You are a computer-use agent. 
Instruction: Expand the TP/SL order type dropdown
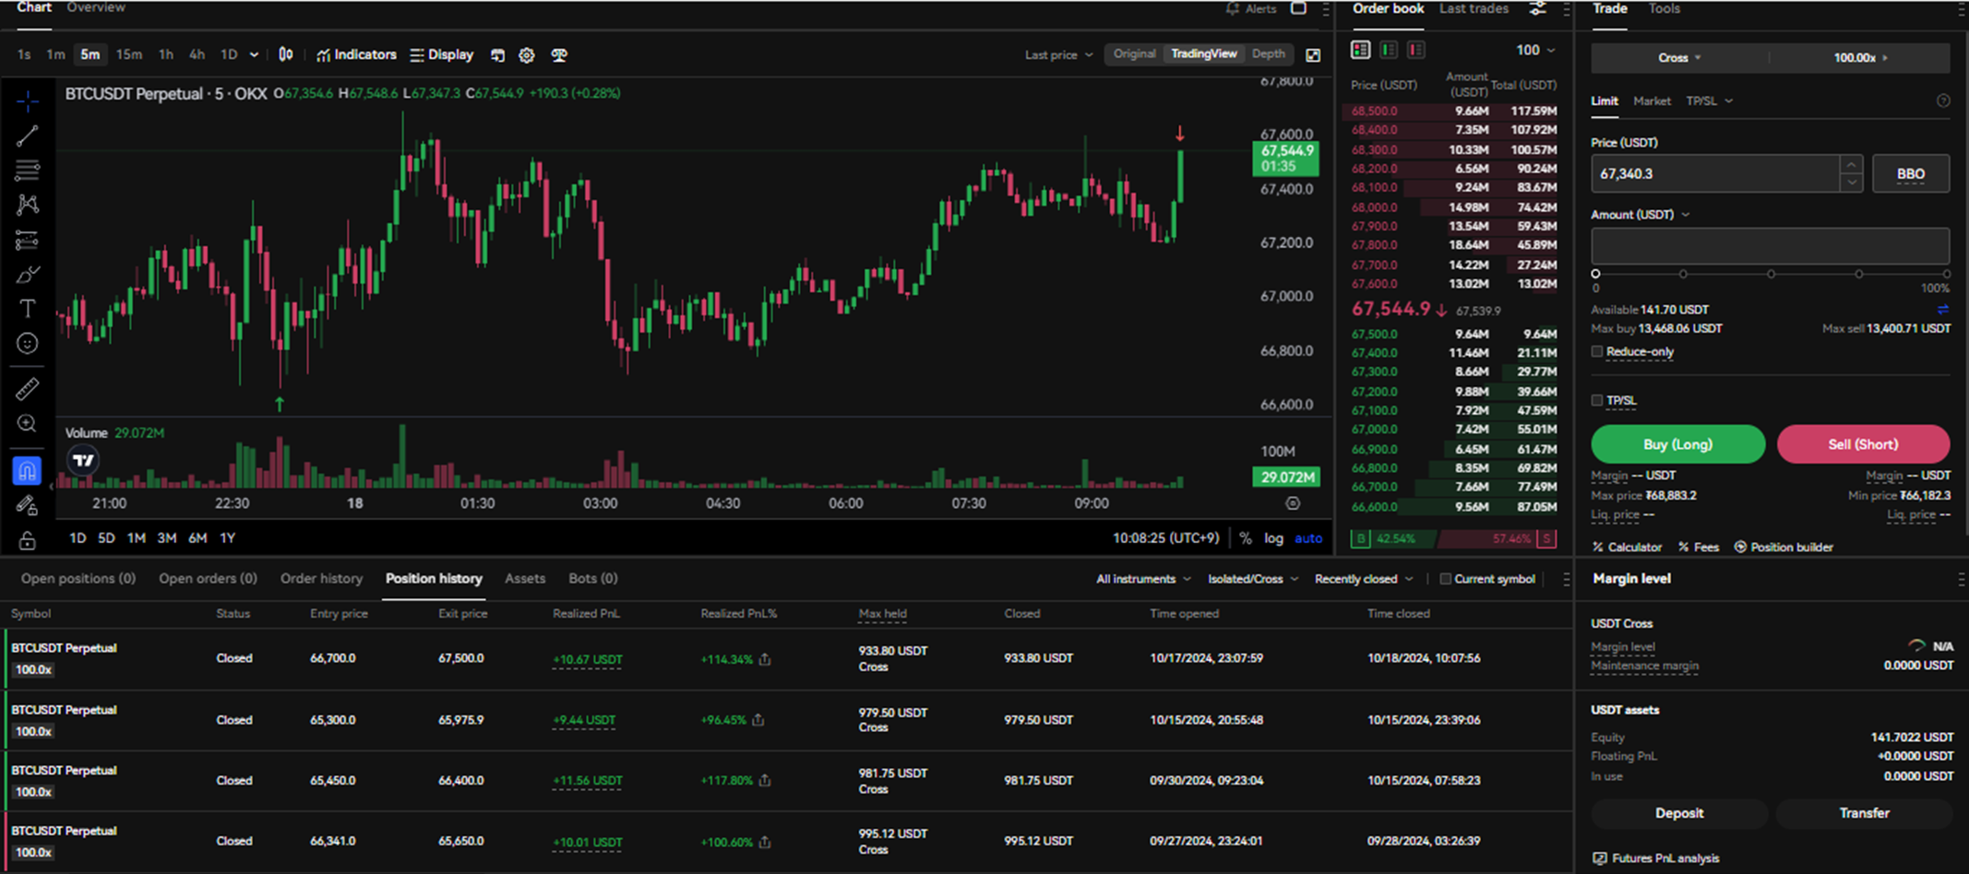point(1709,100)
